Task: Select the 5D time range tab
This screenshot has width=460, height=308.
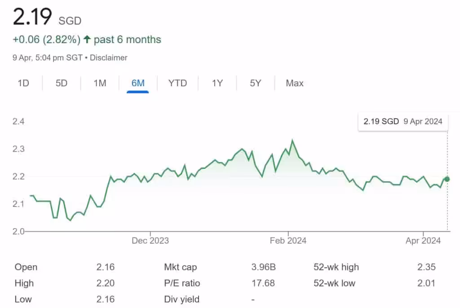Action: (62, 84)
